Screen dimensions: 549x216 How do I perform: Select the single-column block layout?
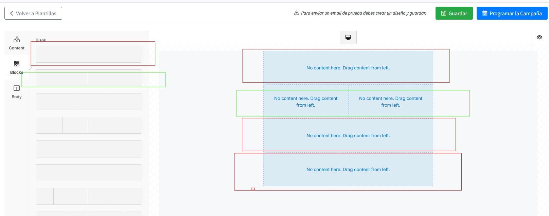click(x=89, y=54)
